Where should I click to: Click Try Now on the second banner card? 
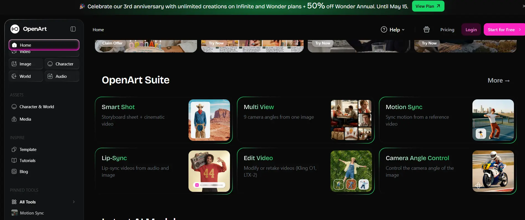point(216,43)
